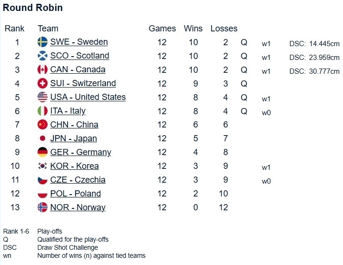Click the Korea flag icon
Viewport: 343px width, 265px height.
pos(42,166)
